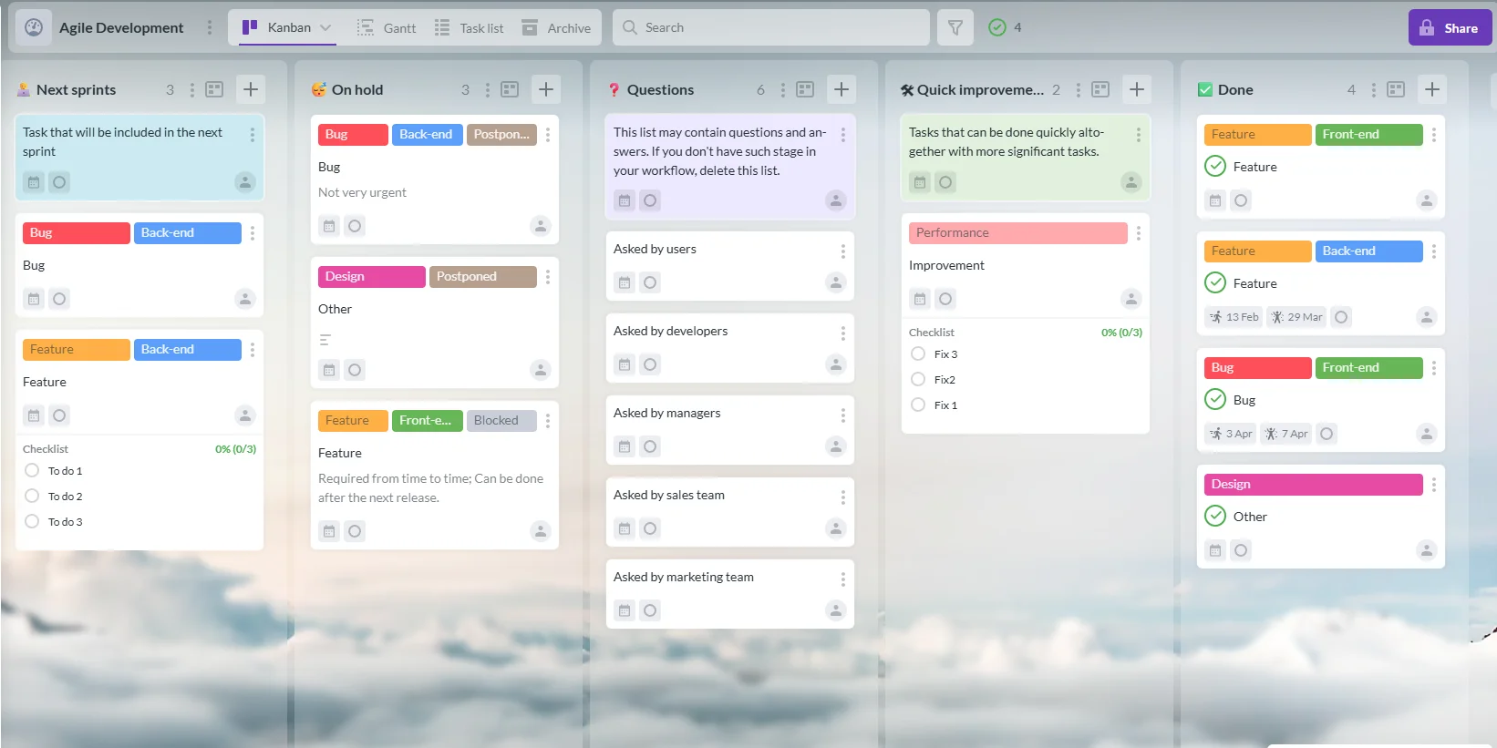This screenshot has height=748, width=1497.
Task: Open Next sprints list options menu
Action: click(191, 89)
